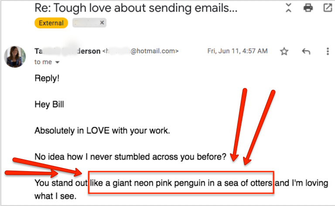The image size is (335, 206).
Task: Expand recipient details arrow beside 'to me'
Action: tap(57, 62)
